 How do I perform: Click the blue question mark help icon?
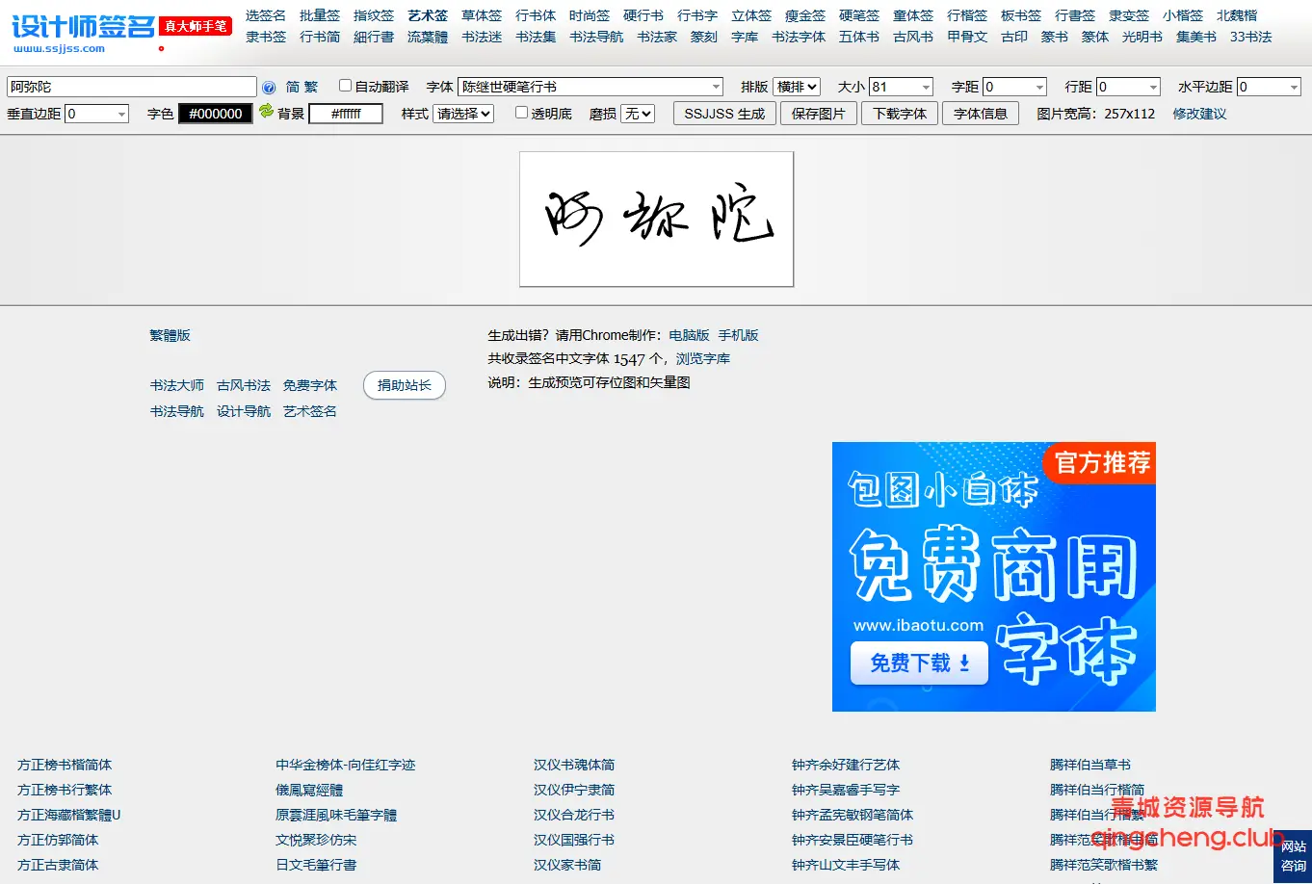270,86
